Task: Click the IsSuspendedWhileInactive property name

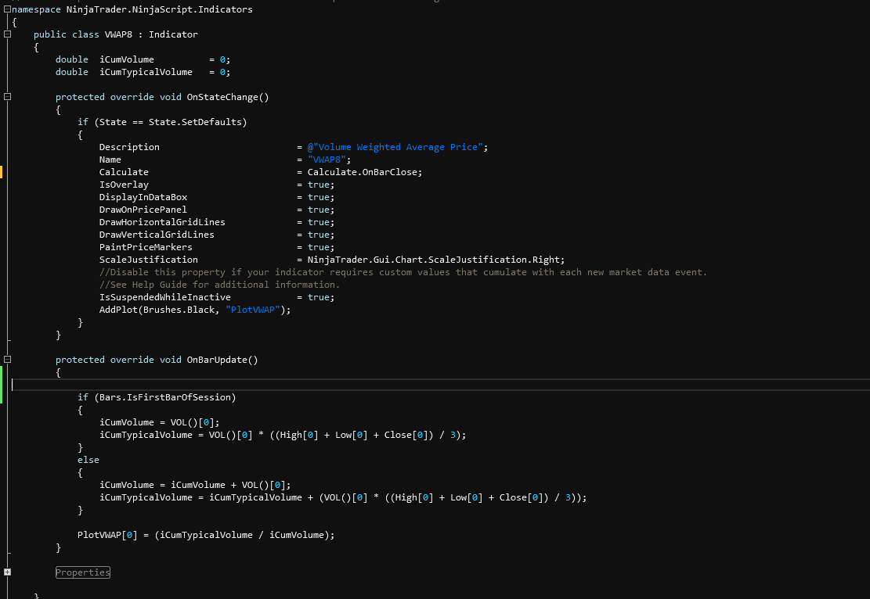Action: (164, 297)
